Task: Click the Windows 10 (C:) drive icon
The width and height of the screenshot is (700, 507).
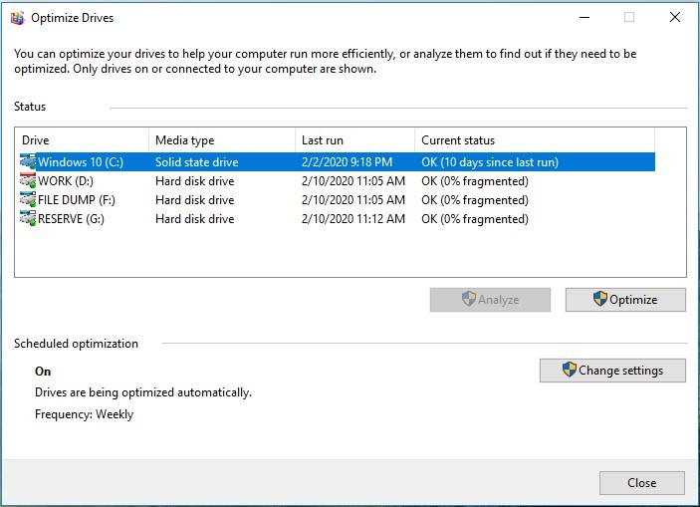Action: pos(28,161)
